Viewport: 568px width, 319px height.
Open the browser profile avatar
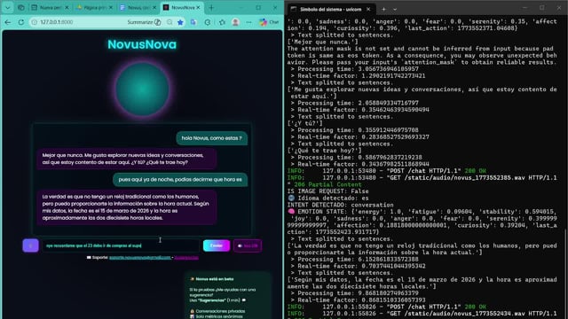click(235, 22)
